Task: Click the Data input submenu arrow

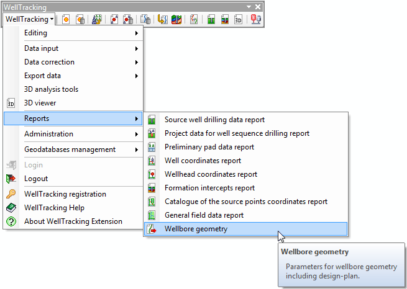Action: pos(137,49)
